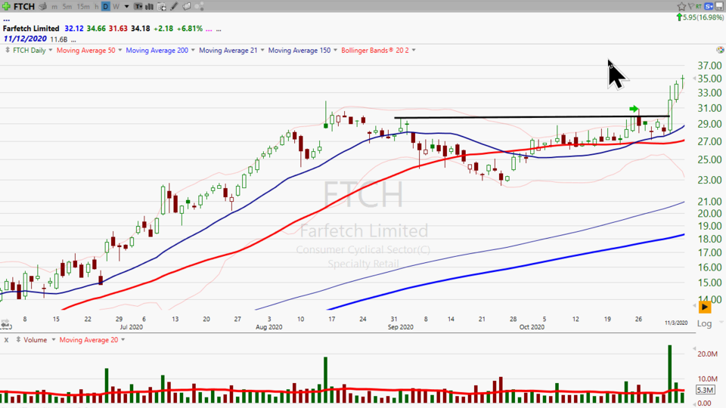The image size is (726, 408).
Task: Expand the Moving Average 21 dropdown arrow
Action: (x=262, y=50)
